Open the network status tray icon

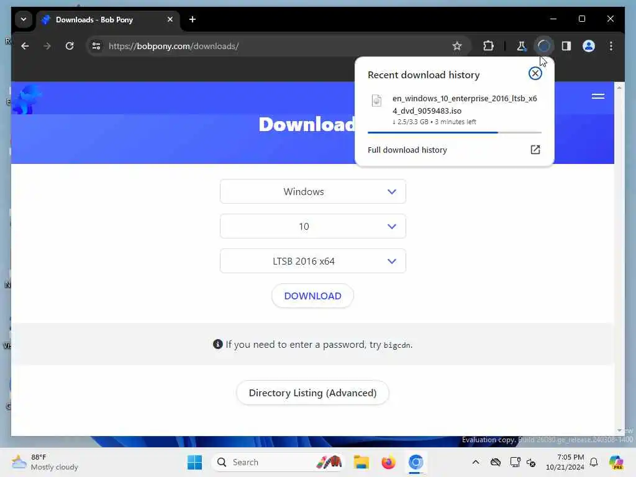coord(515,462)
